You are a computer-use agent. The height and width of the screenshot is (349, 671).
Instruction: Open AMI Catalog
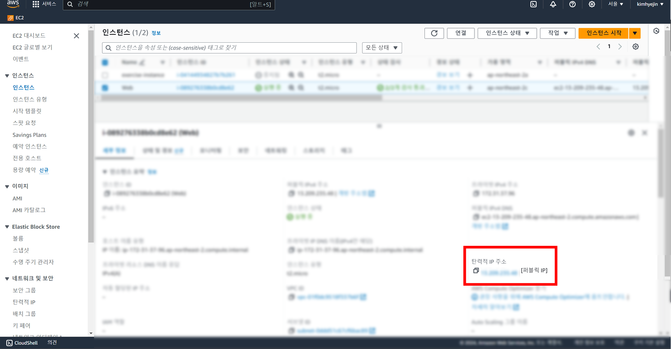click(x=29, y=210)
